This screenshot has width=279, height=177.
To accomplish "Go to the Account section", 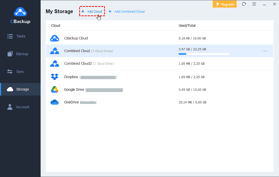I will [x=23, y=107].
